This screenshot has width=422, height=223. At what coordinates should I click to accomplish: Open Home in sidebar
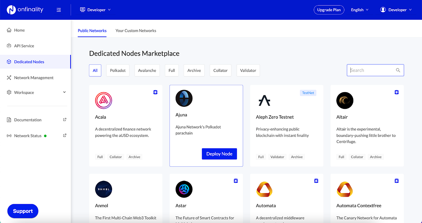click(35, 30)
